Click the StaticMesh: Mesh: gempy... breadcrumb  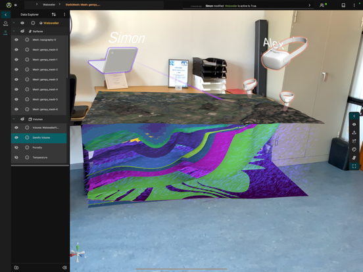[83, 5]
